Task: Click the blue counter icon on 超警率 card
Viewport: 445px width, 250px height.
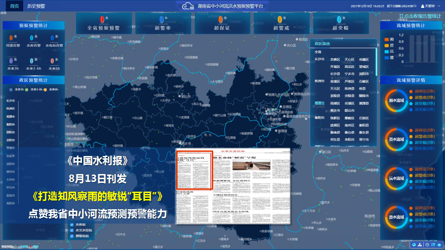Action: coord(161,19)
